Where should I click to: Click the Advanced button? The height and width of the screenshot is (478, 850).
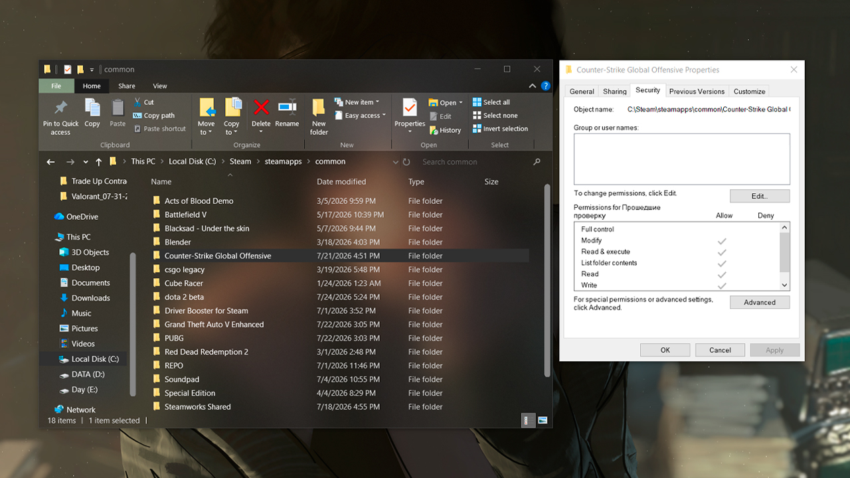tap(760, 302)
